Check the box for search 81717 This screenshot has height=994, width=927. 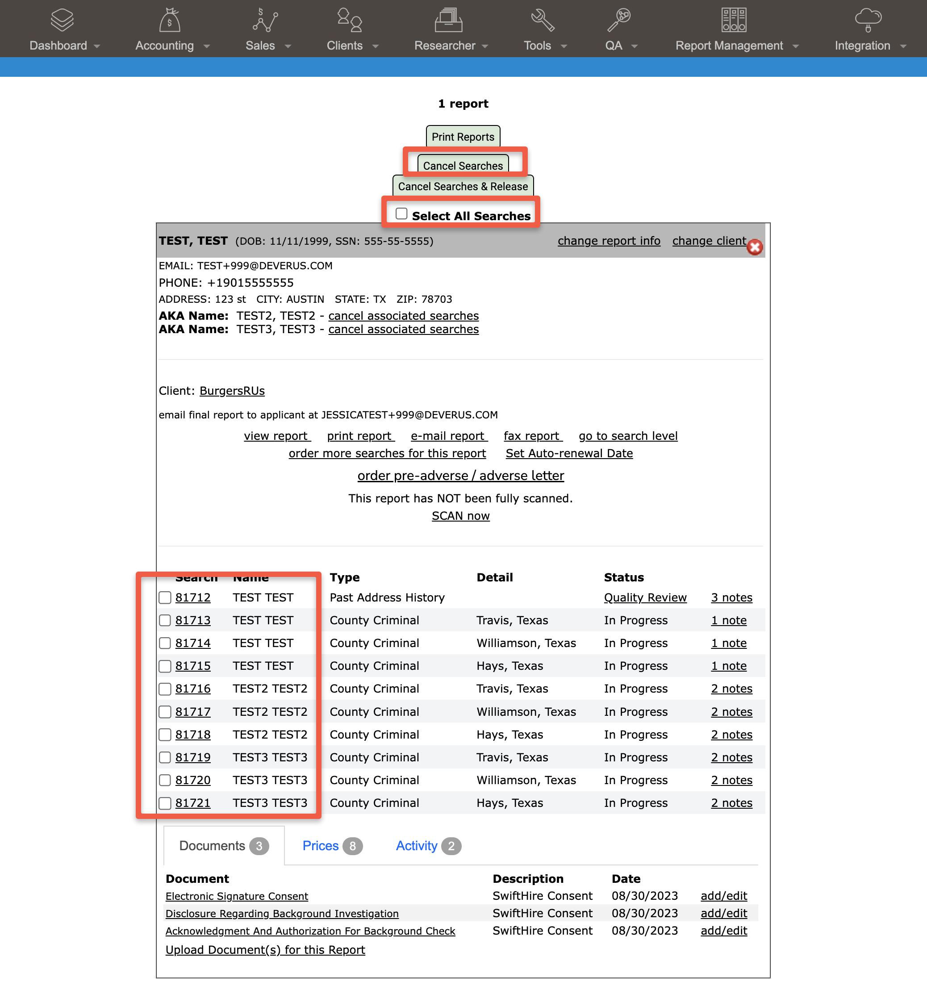pos(165,711)
